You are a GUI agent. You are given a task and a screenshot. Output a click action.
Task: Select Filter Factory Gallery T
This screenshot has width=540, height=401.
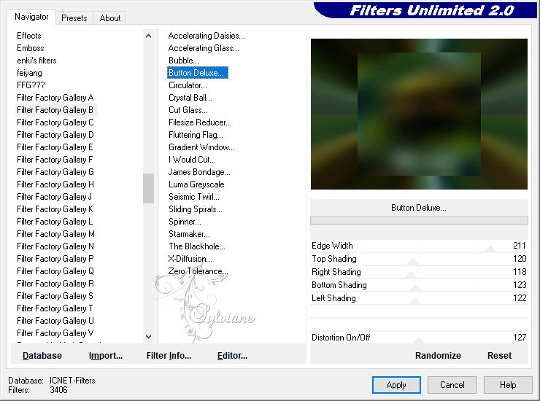tap(55, 308)
